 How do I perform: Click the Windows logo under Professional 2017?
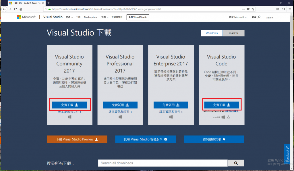(x=120, y=117)
